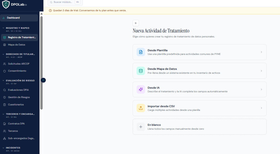Collapse the Evaluación de Riesgo section

point(3,81)
